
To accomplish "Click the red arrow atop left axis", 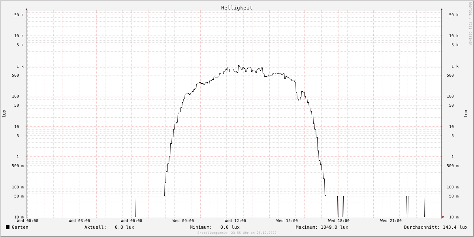I will click(26, 9).
